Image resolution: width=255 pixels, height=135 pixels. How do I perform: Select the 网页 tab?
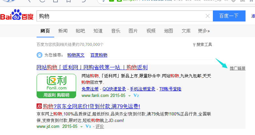[x=45, y=31]
